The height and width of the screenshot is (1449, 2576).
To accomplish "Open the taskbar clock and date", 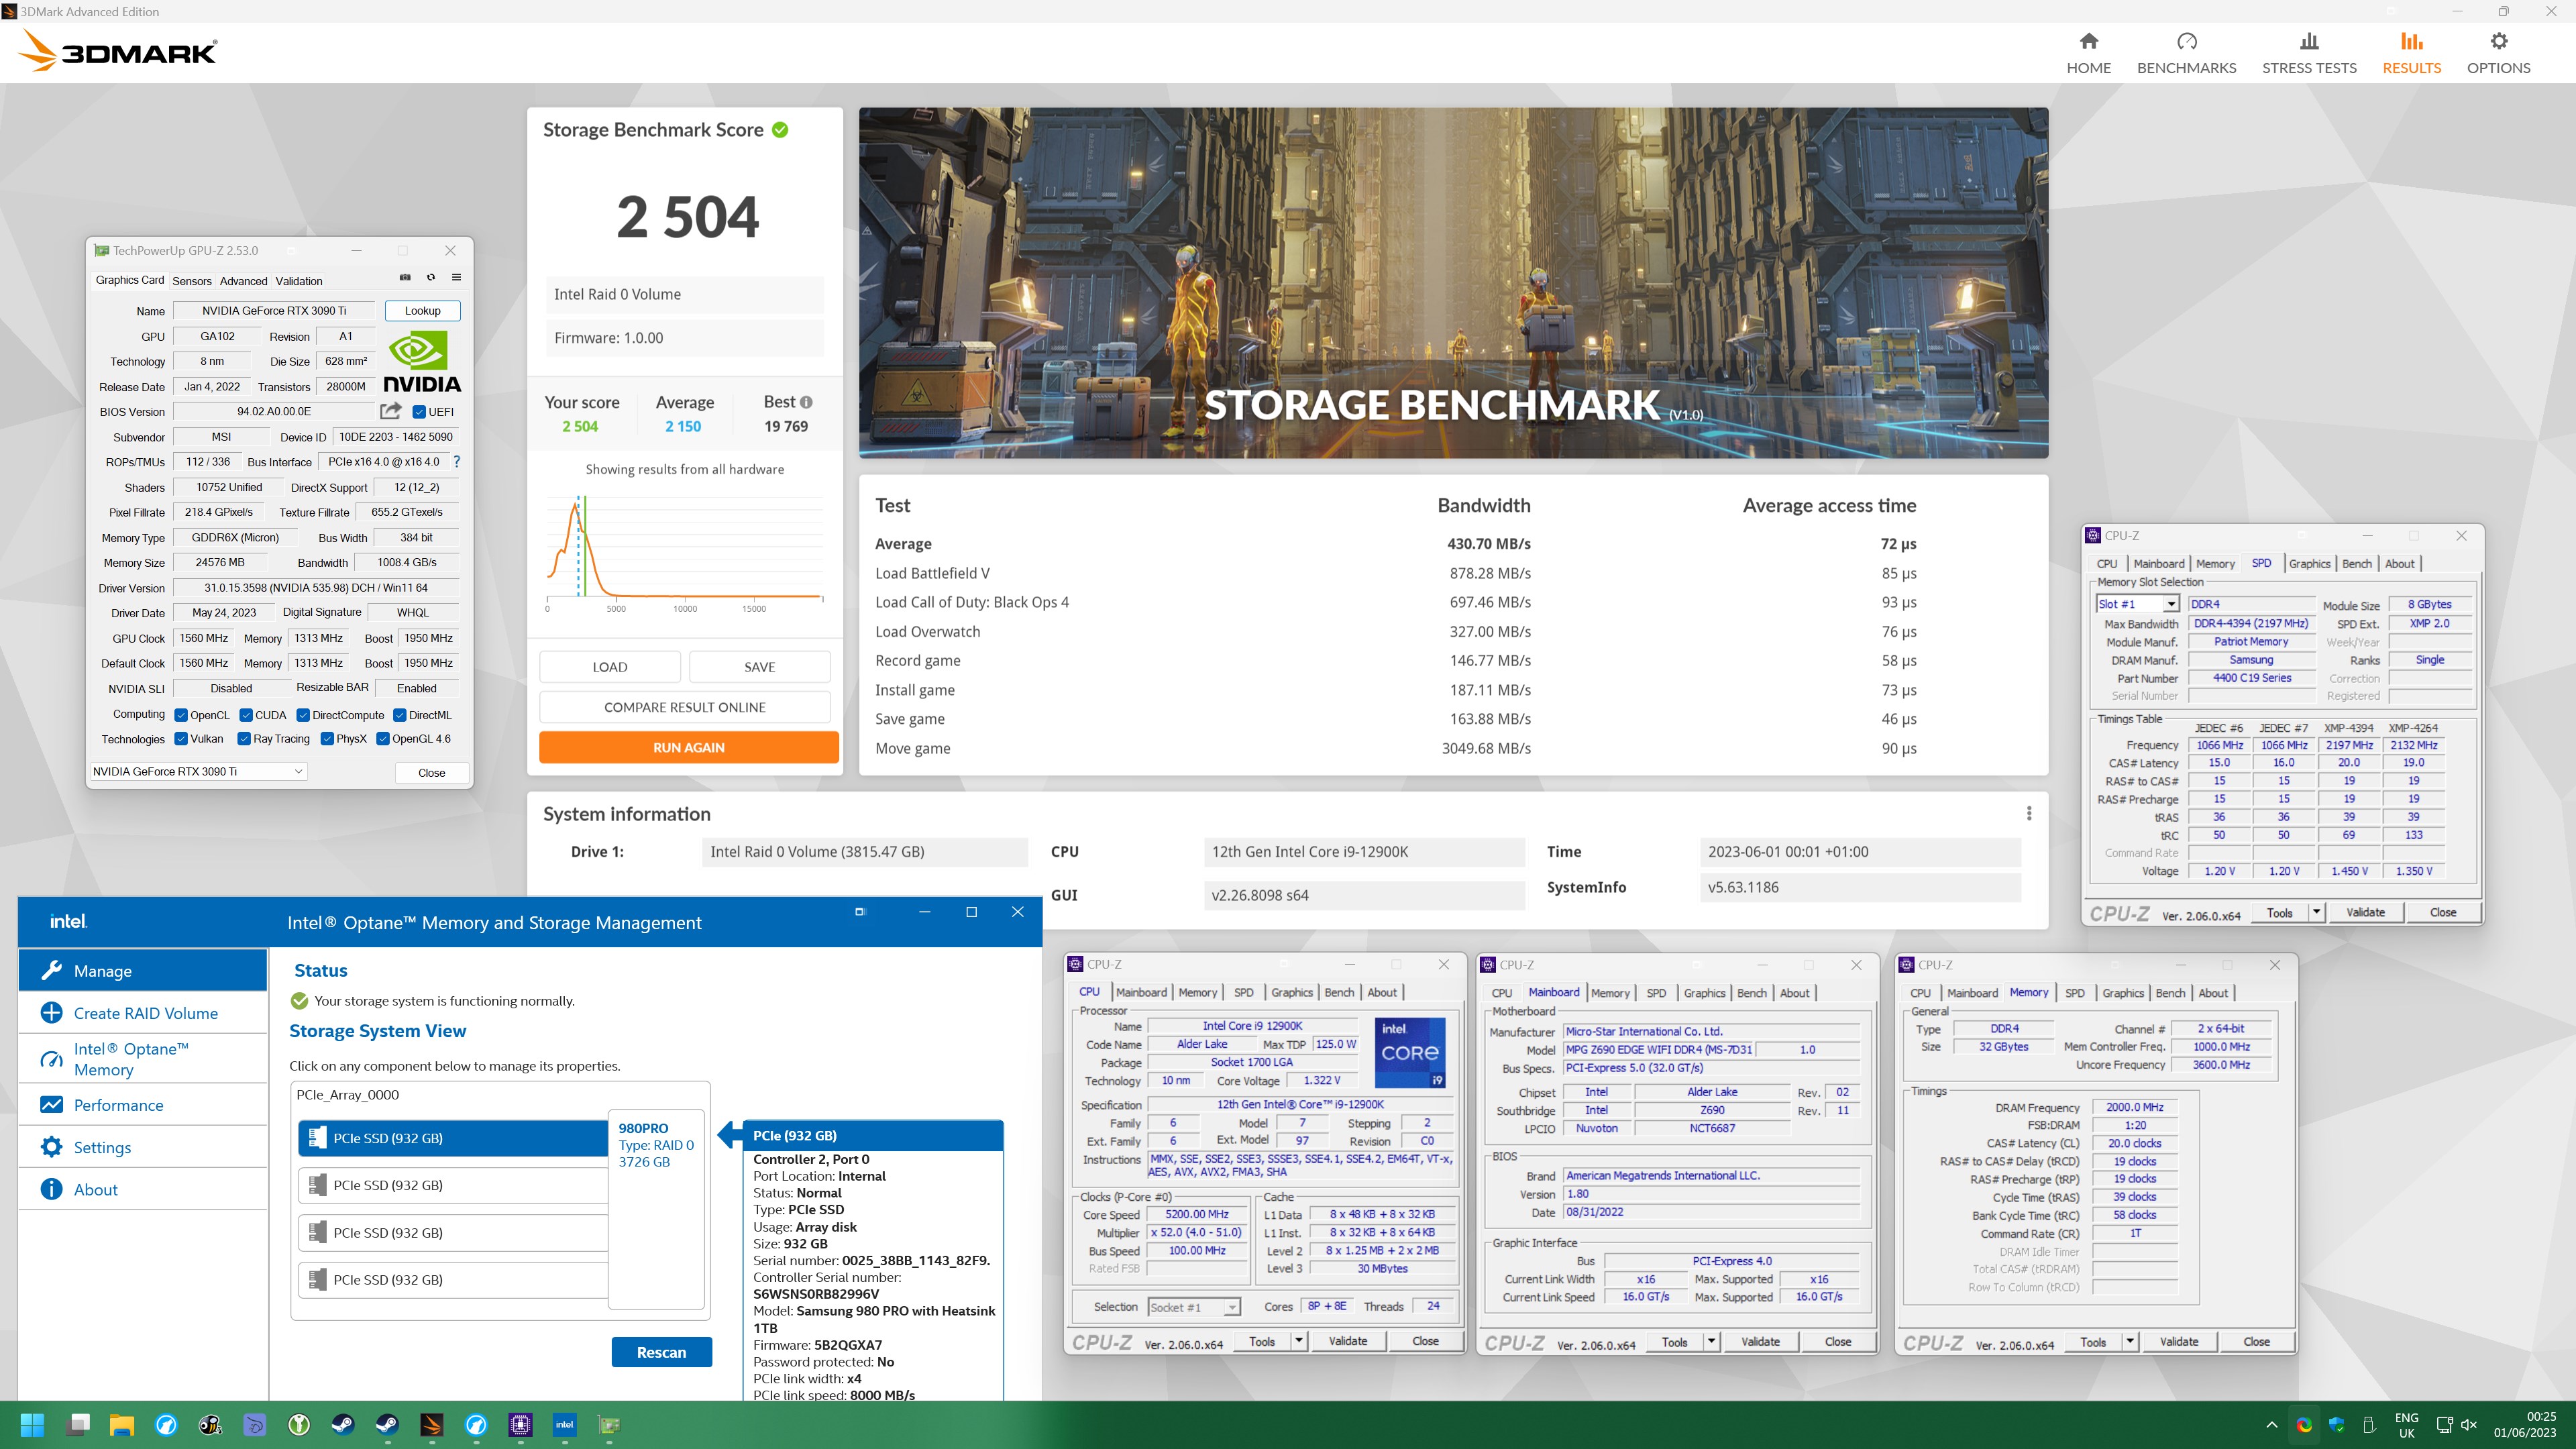I will 2525,1425.
